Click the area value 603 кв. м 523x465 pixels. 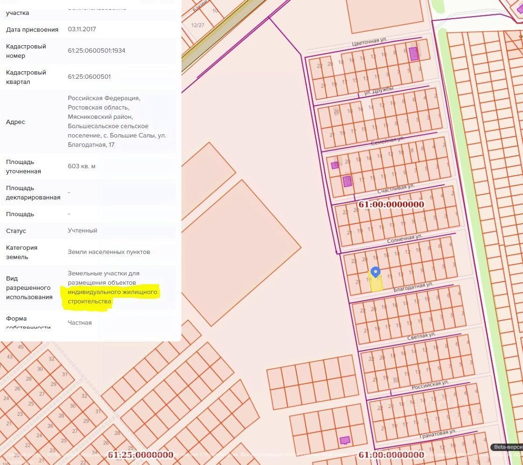click(81, 166)
